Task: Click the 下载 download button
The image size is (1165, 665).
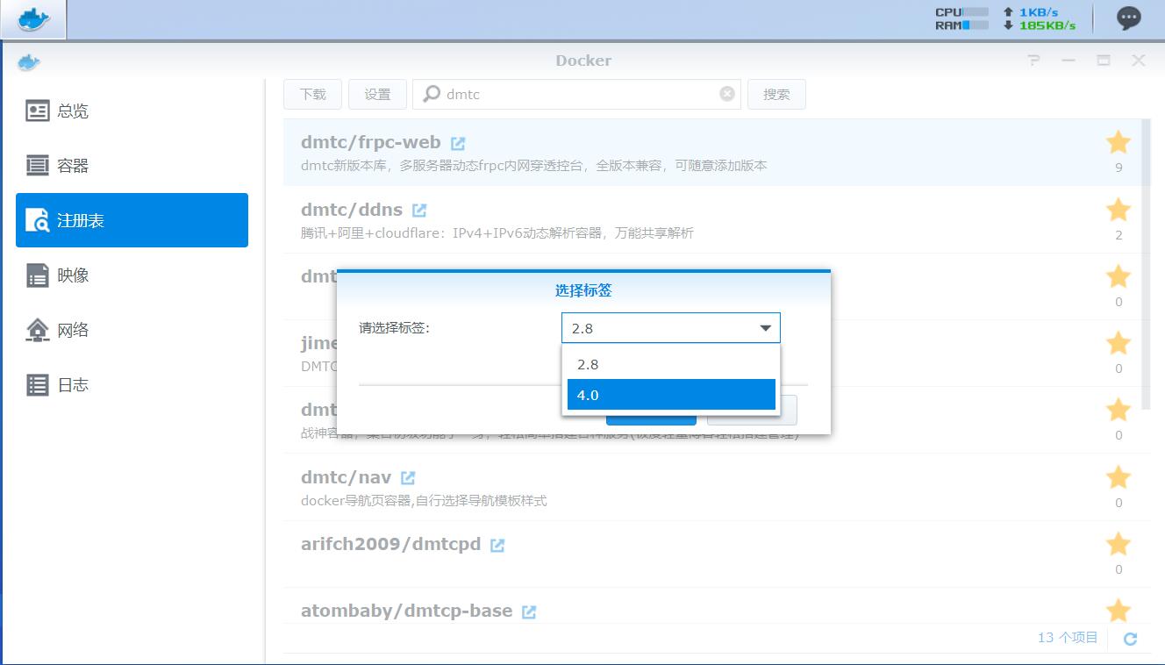Action: (x=312, y=94)
